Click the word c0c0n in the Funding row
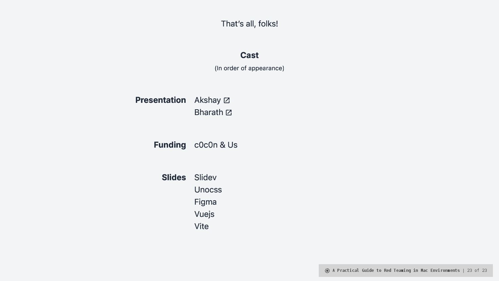Viewport: 499px width, 281px height. coord(206,145)
